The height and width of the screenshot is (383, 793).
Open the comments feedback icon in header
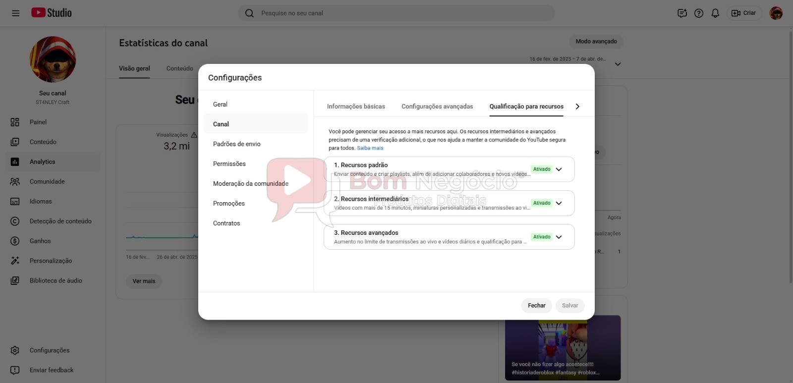click(682, 13)
